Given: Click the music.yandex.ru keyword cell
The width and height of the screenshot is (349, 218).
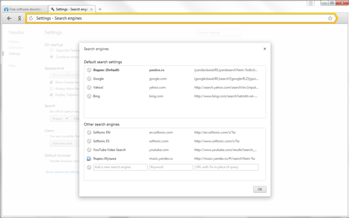Looking at the screenshot, I should pos(161,158).
